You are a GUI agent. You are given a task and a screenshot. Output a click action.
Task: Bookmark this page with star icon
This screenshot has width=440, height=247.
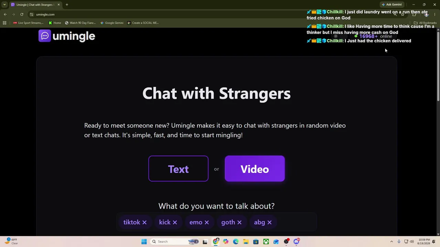pos(403,14)
